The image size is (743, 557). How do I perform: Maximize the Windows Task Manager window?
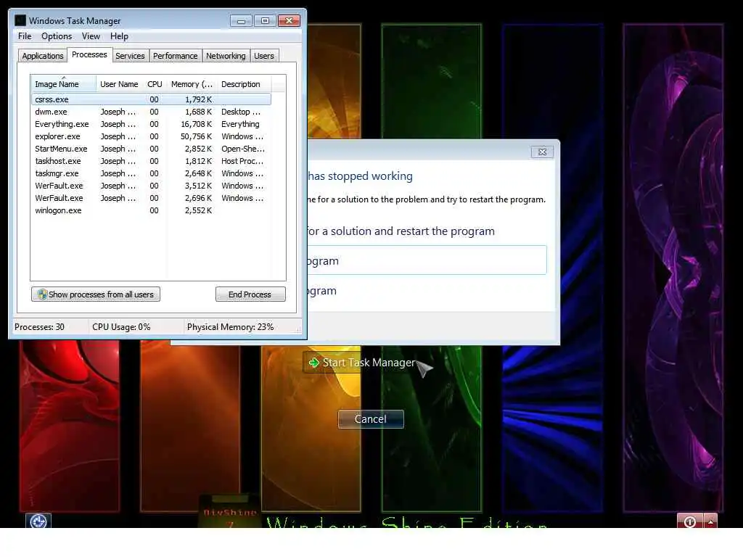pyautogui.click(x=266, y=21)
